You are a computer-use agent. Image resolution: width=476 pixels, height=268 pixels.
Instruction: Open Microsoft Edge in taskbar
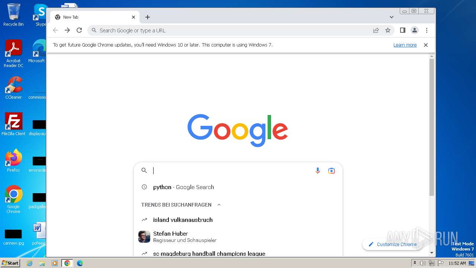point(80,263)
